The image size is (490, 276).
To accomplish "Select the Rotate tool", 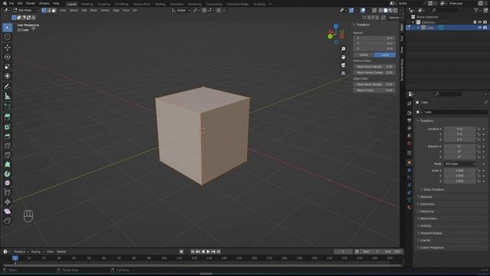I will point(7,57).
